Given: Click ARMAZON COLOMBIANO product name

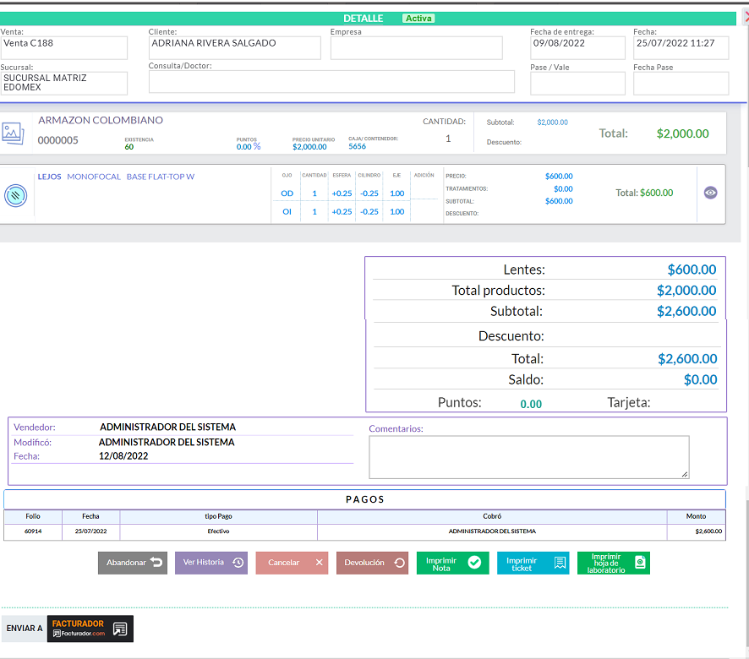Looking at the screenshot, I should point(101,120).
